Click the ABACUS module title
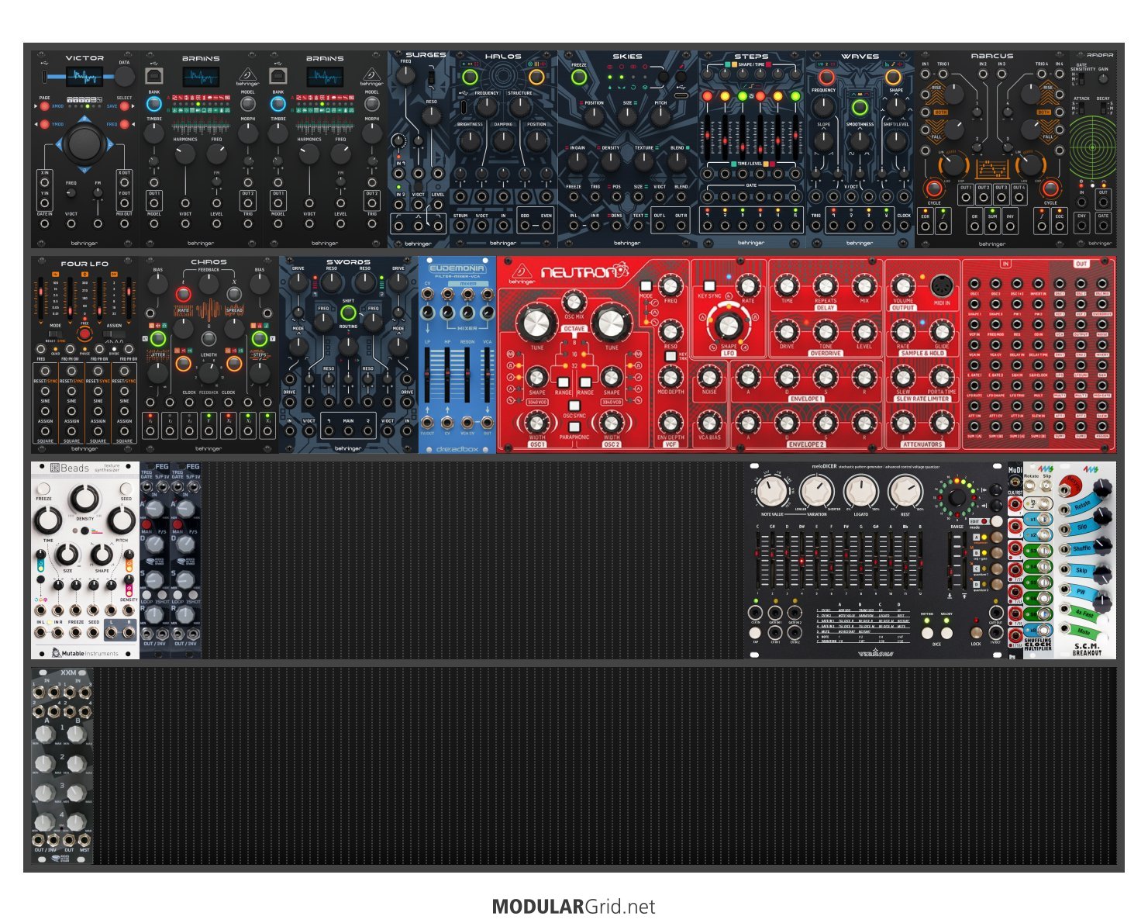Screen dimensions: 1148x923 [x=991, y=56]
